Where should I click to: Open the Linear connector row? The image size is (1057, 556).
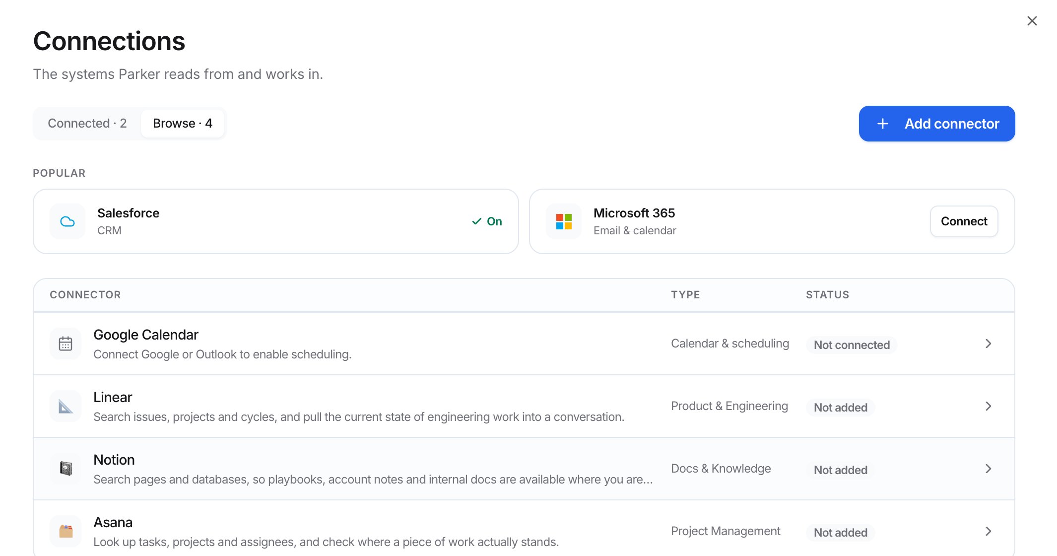point(524,406)
